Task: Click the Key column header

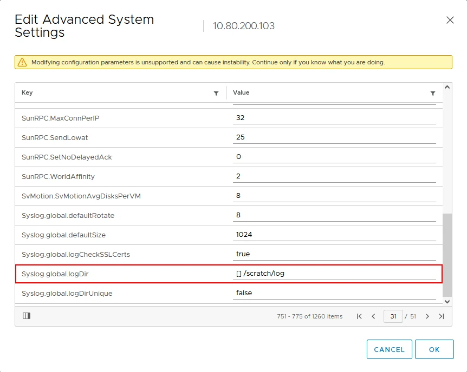Action: (x=27, y=92)
